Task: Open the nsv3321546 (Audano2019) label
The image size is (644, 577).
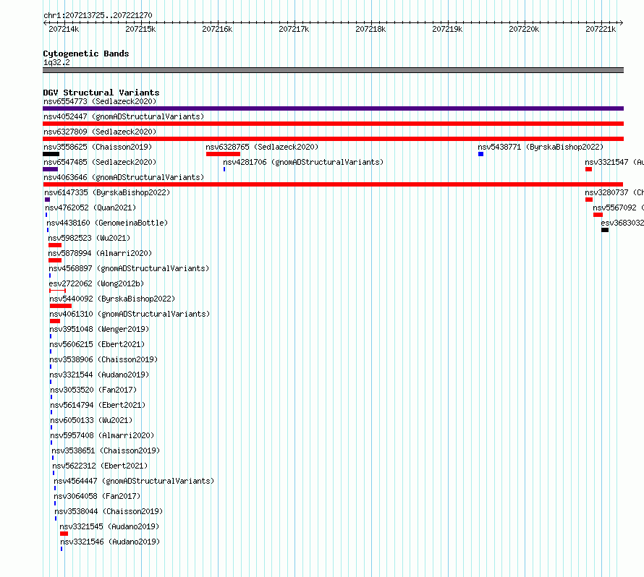Action: (x=110, y=542)
